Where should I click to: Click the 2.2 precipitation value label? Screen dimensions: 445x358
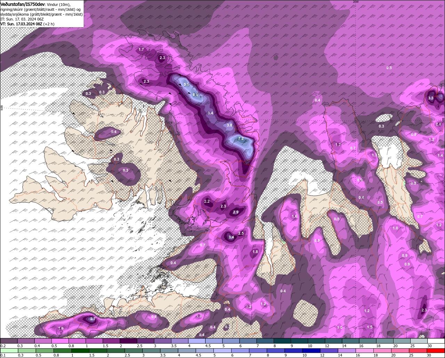[207, 201]
